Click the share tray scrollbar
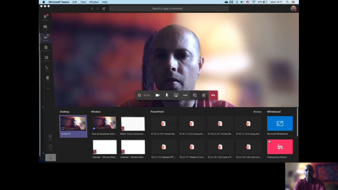Viewport: 338px width, 190px height. (x=298, y=122)
